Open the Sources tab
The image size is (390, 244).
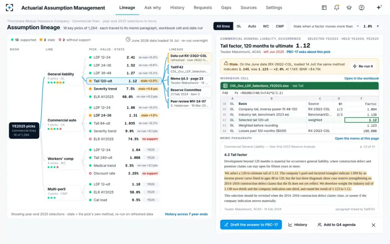click(x=249, y=7)
